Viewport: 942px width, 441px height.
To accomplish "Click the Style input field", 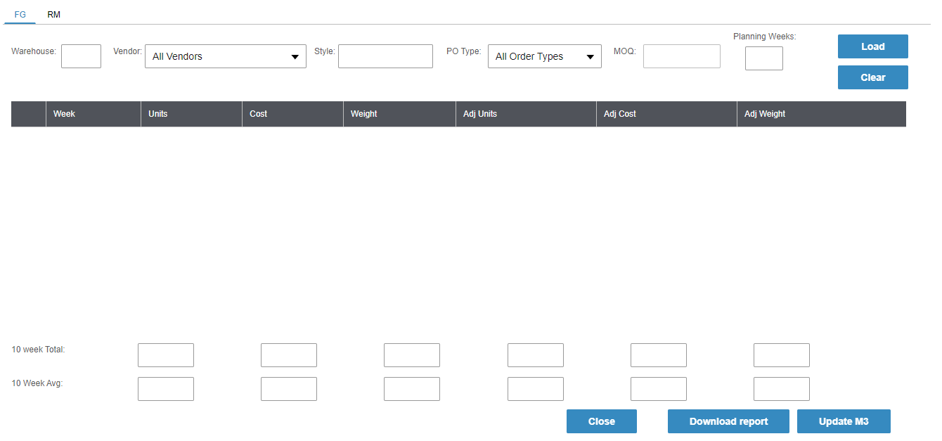I will pos(385,56).
